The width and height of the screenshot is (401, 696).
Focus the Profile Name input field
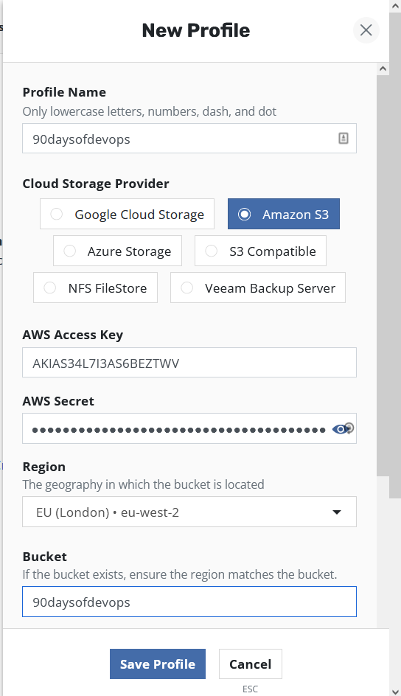point(189,139)
